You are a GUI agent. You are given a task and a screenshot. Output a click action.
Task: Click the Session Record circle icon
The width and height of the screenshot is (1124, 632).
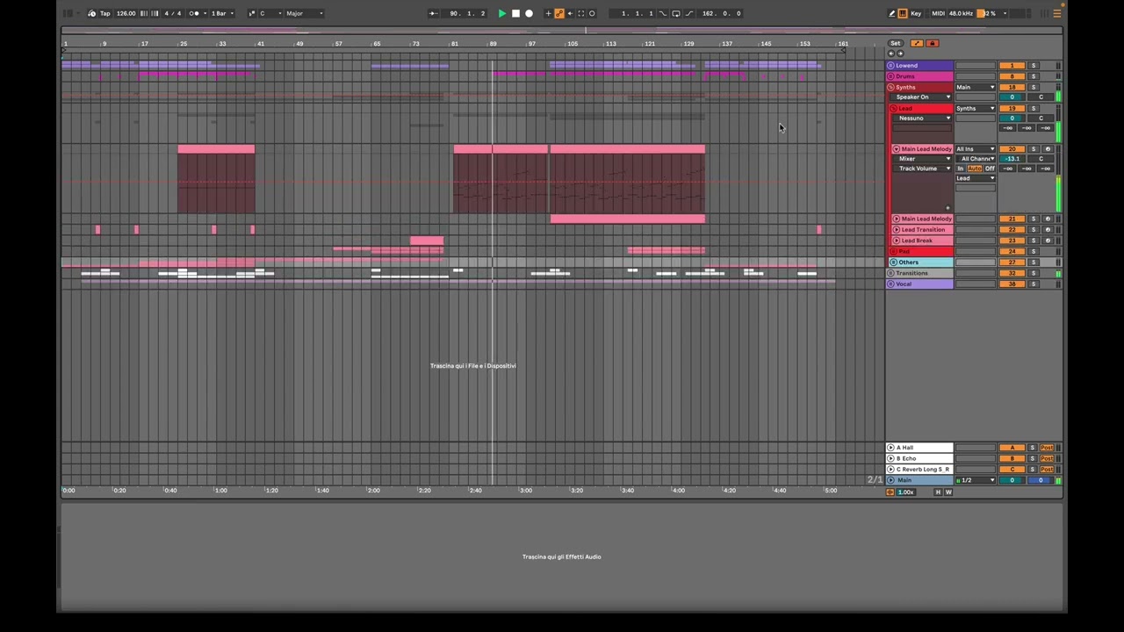point(592,13)
